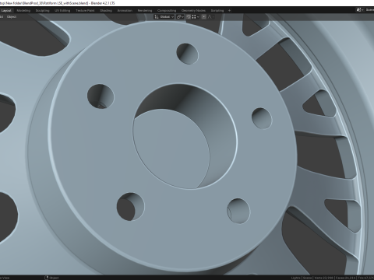Viewport: 374px width, 280px height.
Task: Open the Texture Paint workspace tab
Action: tap(85, 10)
